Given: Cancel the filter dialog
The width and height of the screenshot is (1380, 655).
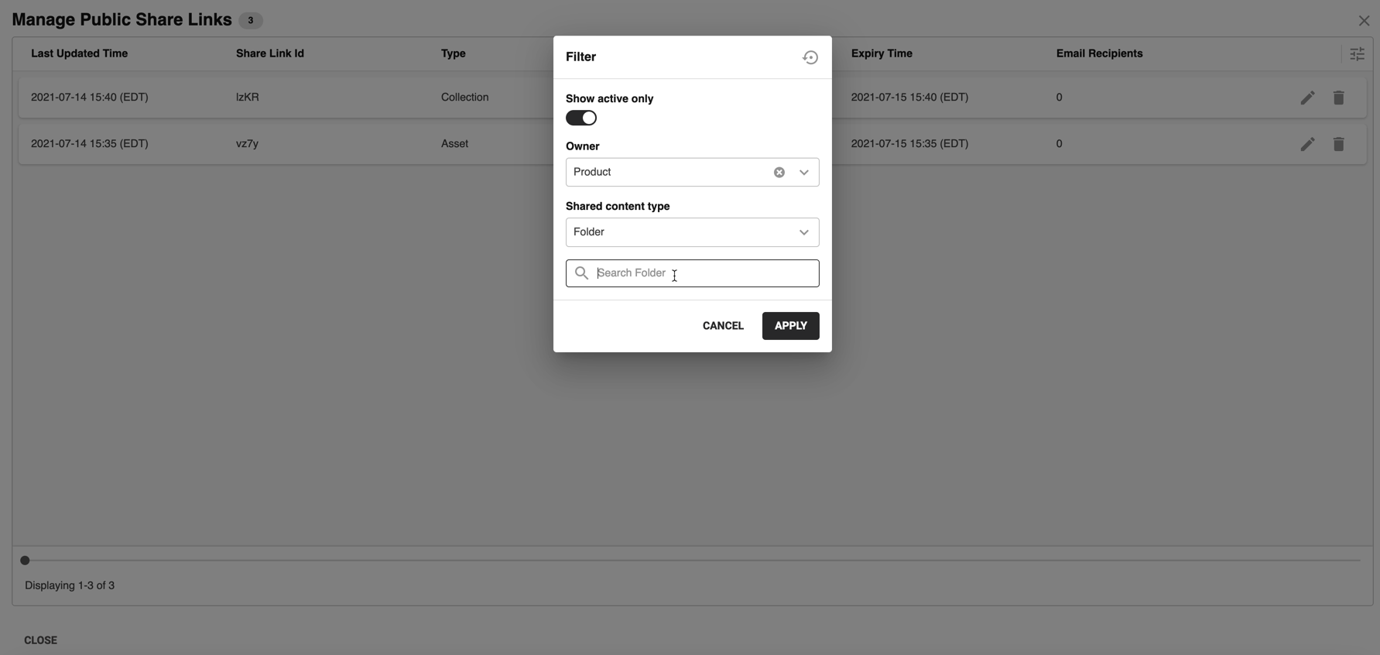Looking at the screenshot, I should pos(723,326).
